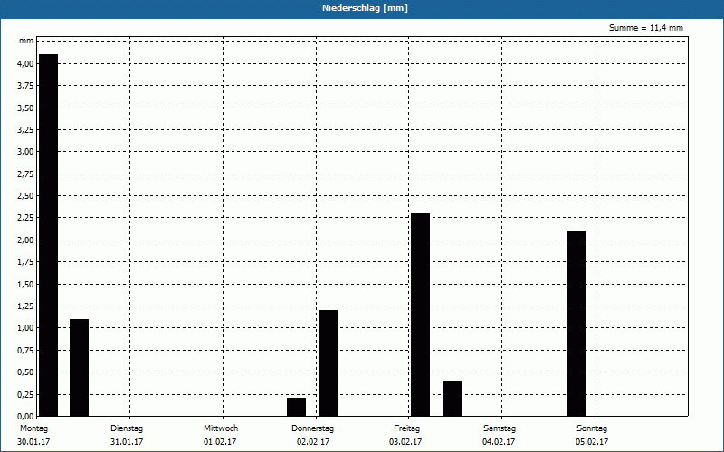Select the Samstag day label

[x=500, y=428]
